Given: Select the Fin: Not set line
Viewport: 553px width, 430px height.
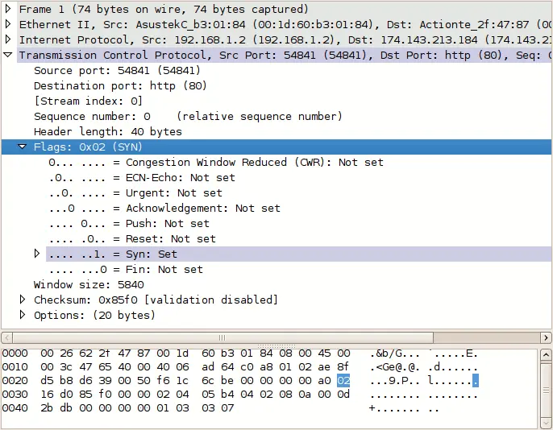Looking at the screenshot, I should point(126,270).
